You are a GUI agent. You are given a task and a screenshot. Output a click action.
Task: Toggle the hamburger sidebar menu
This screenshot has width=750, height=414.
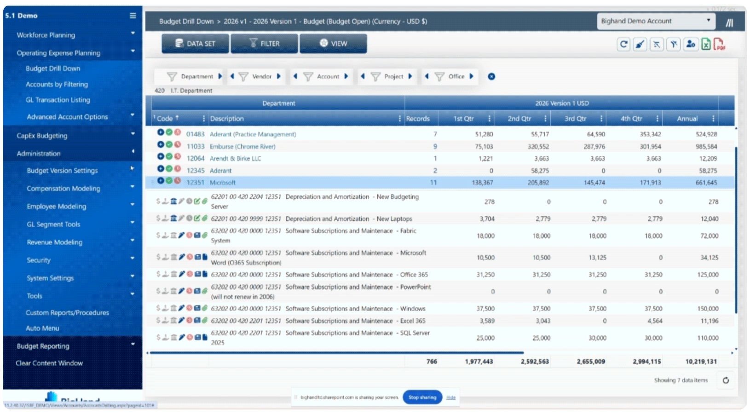(x=133, y=16)
